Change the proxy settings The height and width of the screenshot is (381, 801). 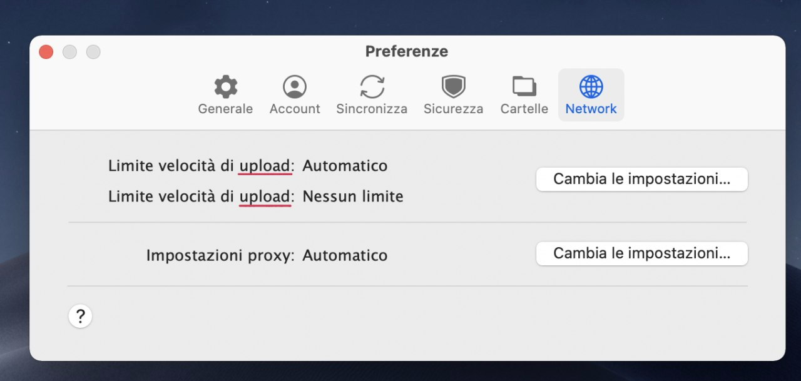click(641, 253)
